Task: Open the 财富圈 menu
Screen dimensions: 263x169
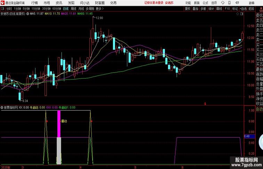Action: coord(99,3)
